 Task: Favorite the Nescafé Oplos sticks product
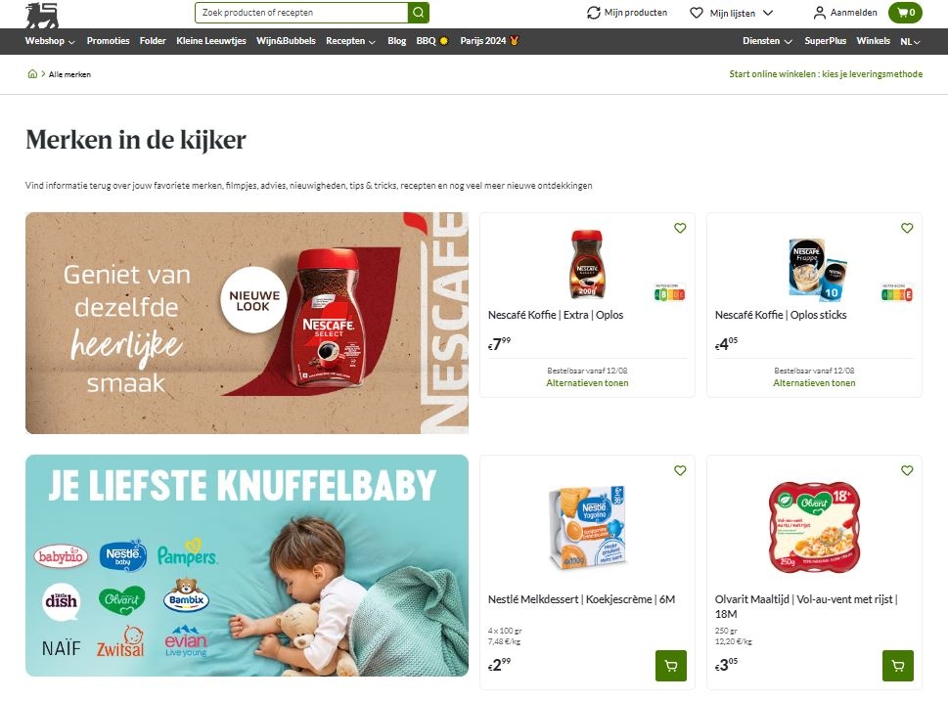(x=907, y=228)
